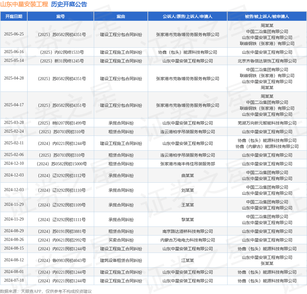This screenshot has height=294, width=307.
Task: Select the date 2025-02-06
Action: click(x=14, y=154)
